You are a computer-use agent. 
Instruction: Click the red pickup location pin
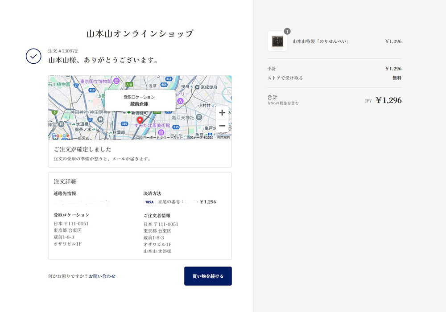click(x=140, y=120)
